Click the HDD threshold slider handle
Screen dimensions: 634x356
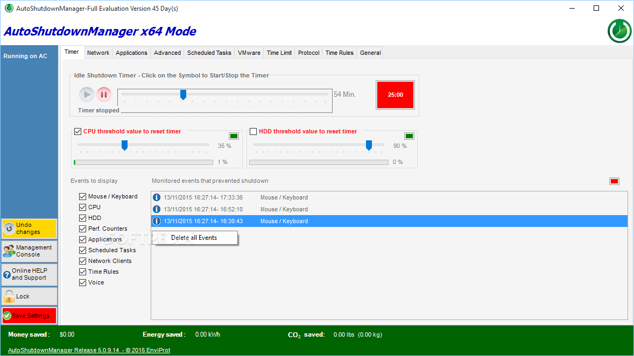(x=369, y=145)
